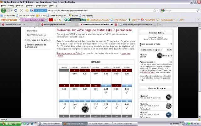201x126 pixels.
Task: Open the Affichage menu
Action: pyautogui.click(x=19, y=6)
